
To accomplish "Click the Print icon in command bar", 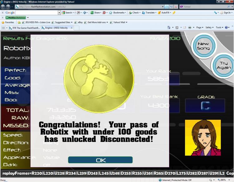I will [190, 28].
